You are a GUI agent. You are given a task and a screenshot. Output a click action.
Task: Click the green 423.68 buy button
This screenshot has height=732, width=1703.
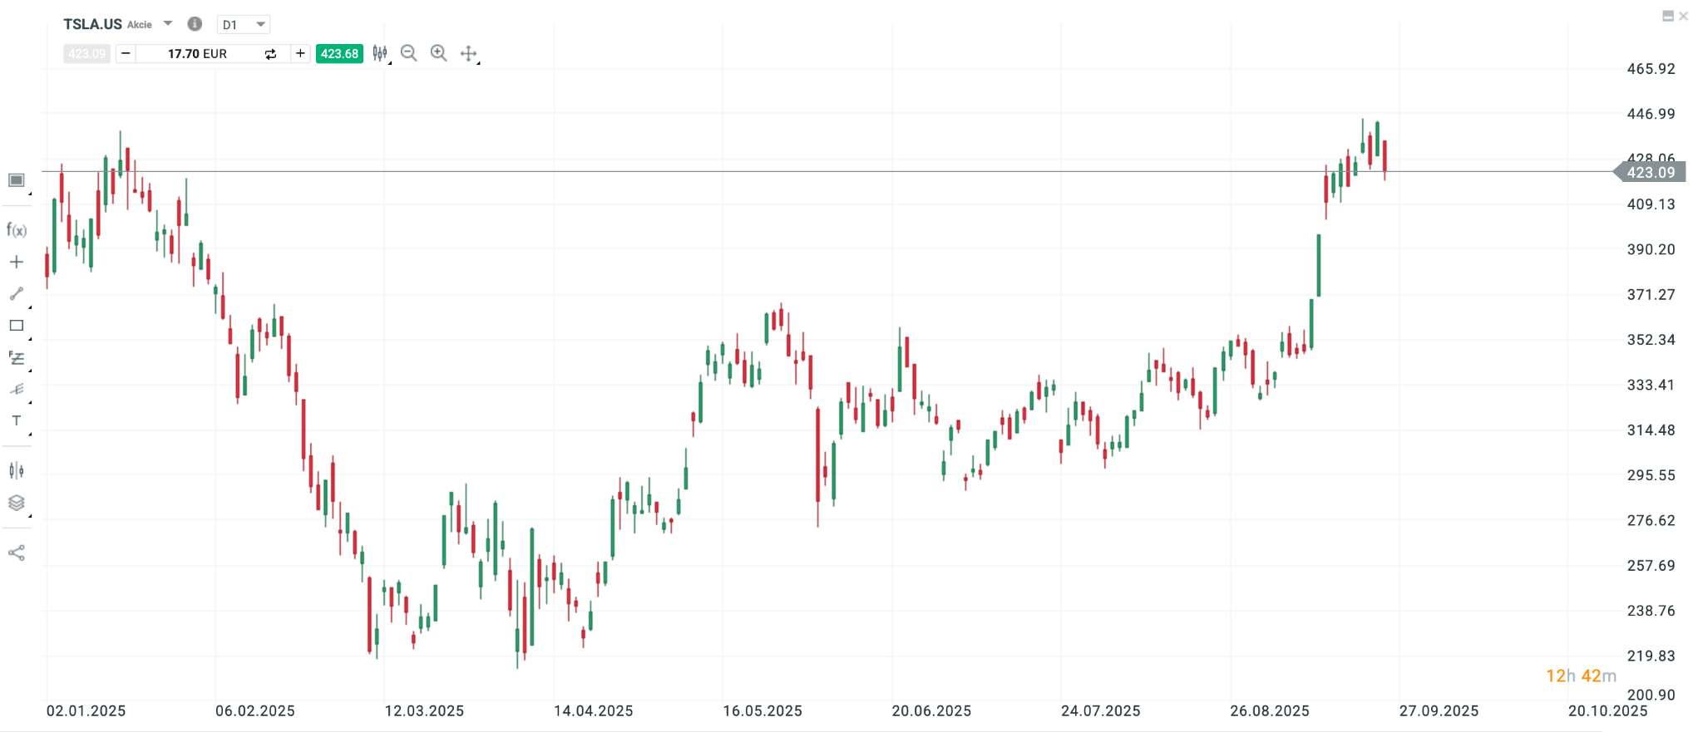339,54
